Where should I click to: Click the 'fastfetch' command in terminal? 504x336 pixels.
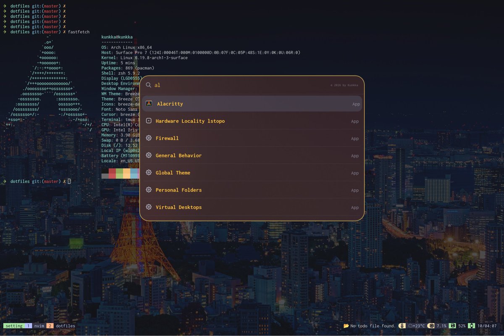pos(79,32)
